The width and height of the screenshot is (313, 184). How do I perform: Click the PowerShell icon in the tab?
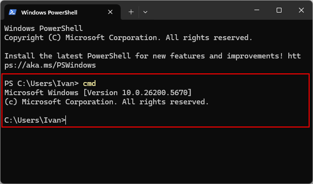coord(13,13)
